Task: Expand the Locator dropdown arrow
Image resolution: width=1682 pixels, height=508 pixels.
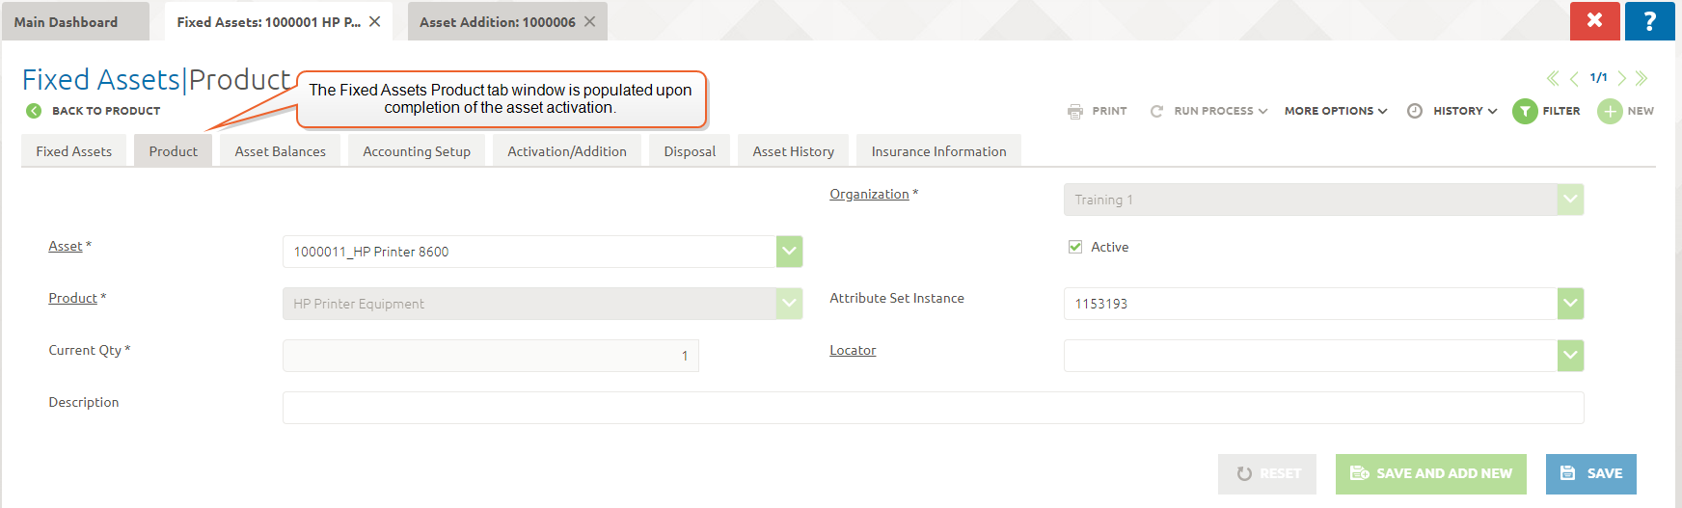Action: coord(1570,356)
